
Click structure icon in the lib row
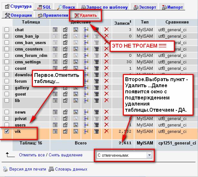click(x=65, y=100)
